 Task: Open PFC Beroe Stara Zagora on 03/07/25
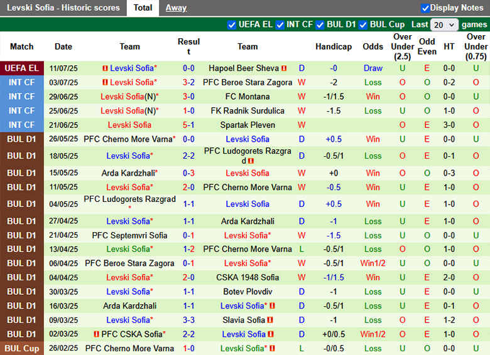coord(248,82)
